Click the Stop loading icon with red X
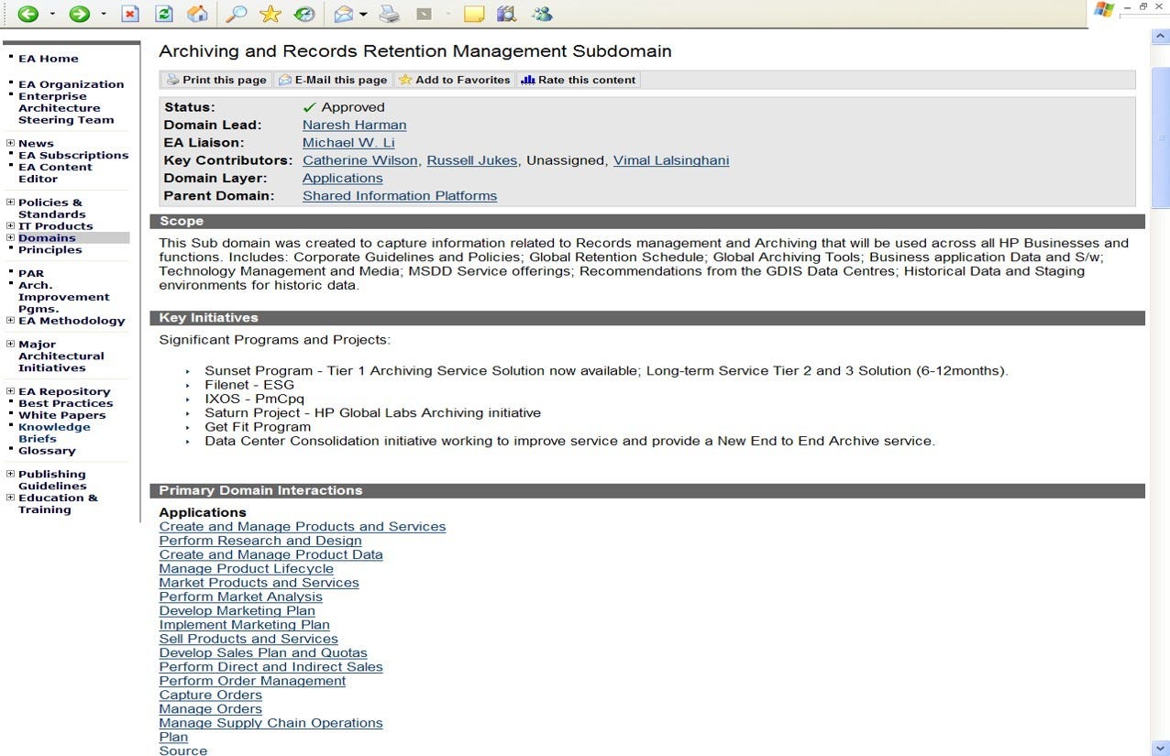Viewport: 1170px width, 756px height. coord(130,14)
